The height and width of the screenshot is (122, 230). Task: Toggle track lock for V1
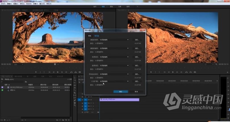82,100
